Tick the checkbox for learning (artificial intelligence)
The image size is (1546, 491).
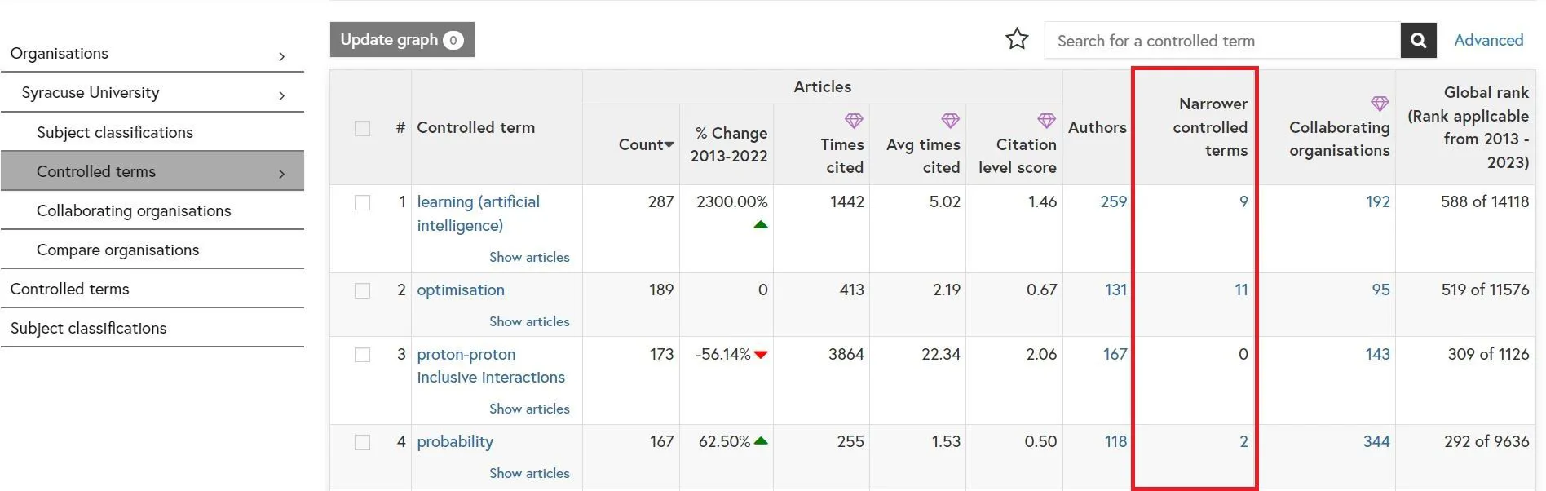(x=363, y=202)
